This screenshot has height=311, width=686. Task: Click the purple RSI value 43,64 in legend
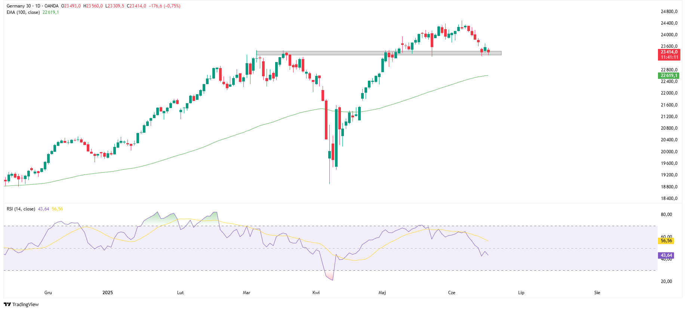coord(44,209)
